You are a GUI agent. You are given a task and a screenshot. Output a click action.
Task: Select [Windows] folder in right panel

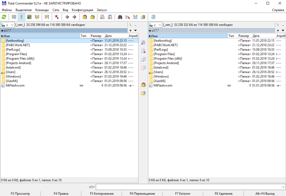coord(217,77)
